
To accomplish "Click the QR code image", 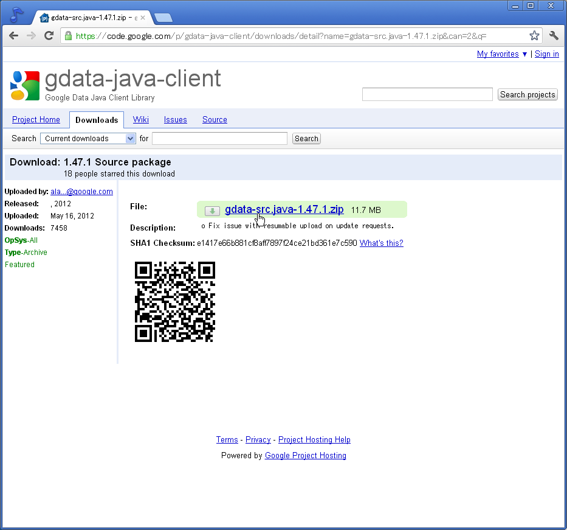I will point(175,302).
